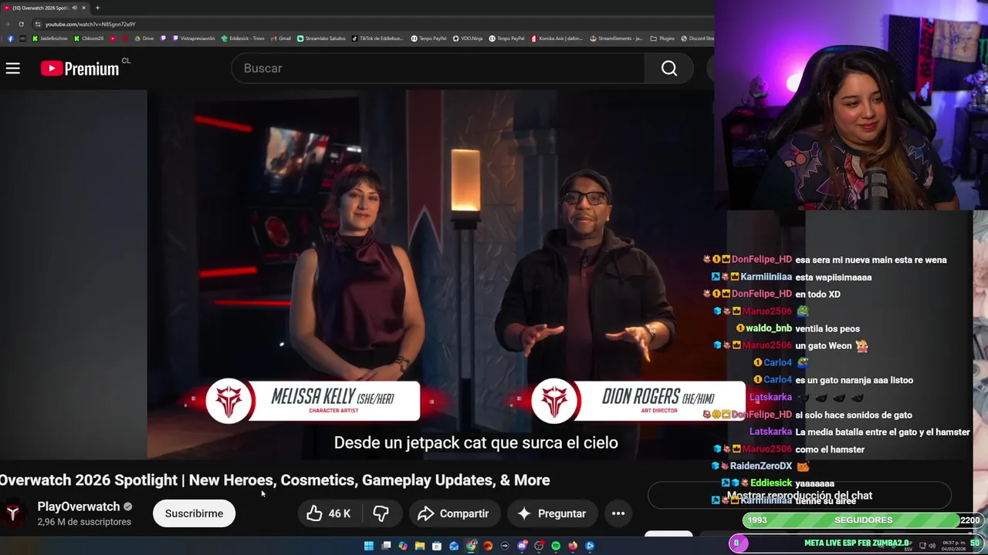988x555 pixels.
Task: Open the VDO.Ninja bookmark
Action: pos(467,39)
